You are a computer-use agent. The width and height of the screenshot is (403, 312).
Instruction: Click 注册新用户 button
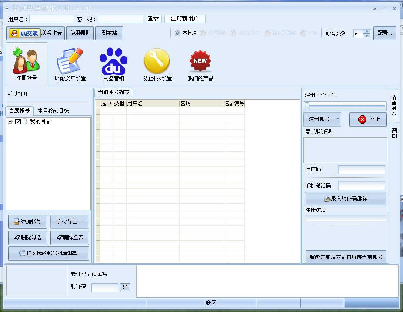[184, 19]
